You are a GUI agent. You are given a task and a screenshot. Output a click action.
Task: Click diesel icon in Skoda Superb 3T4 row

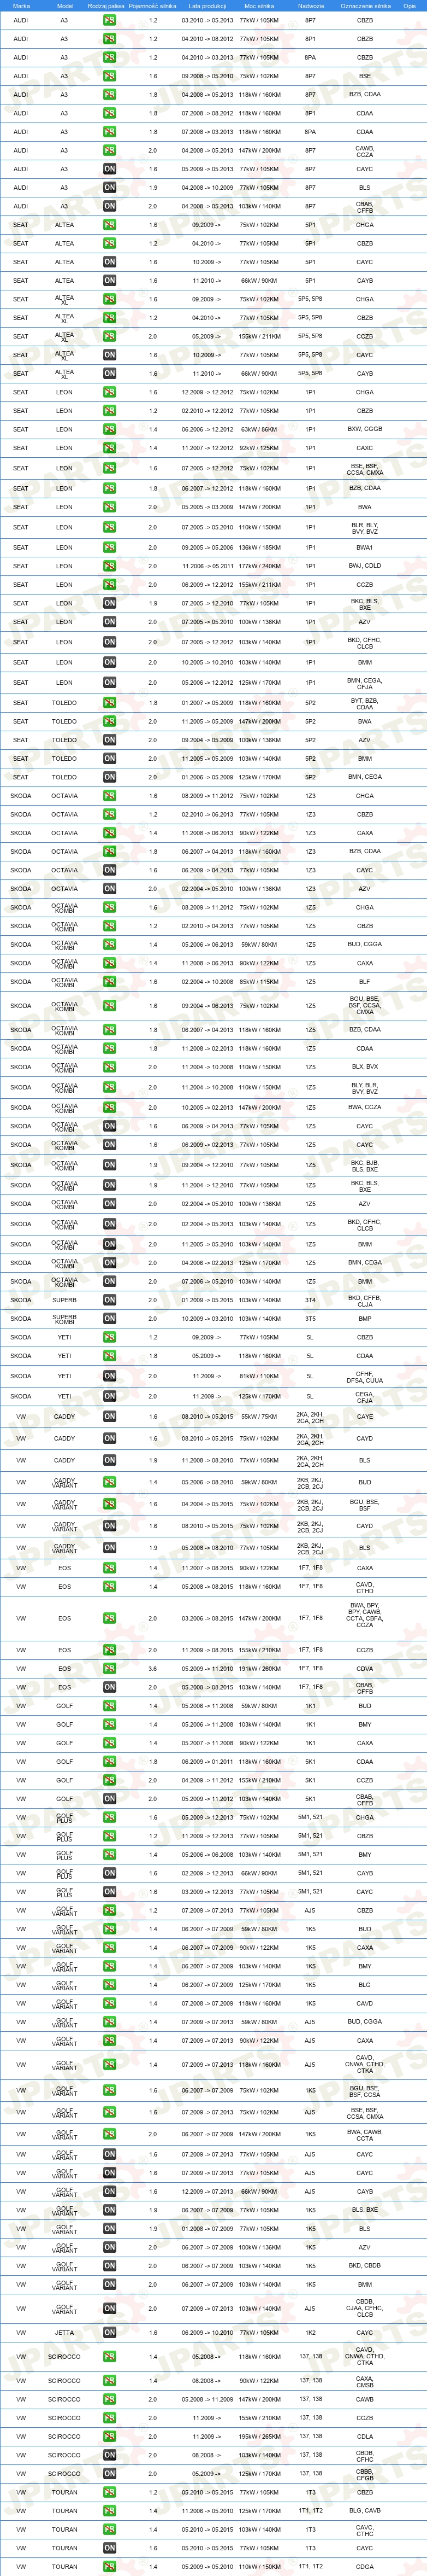110,1300
